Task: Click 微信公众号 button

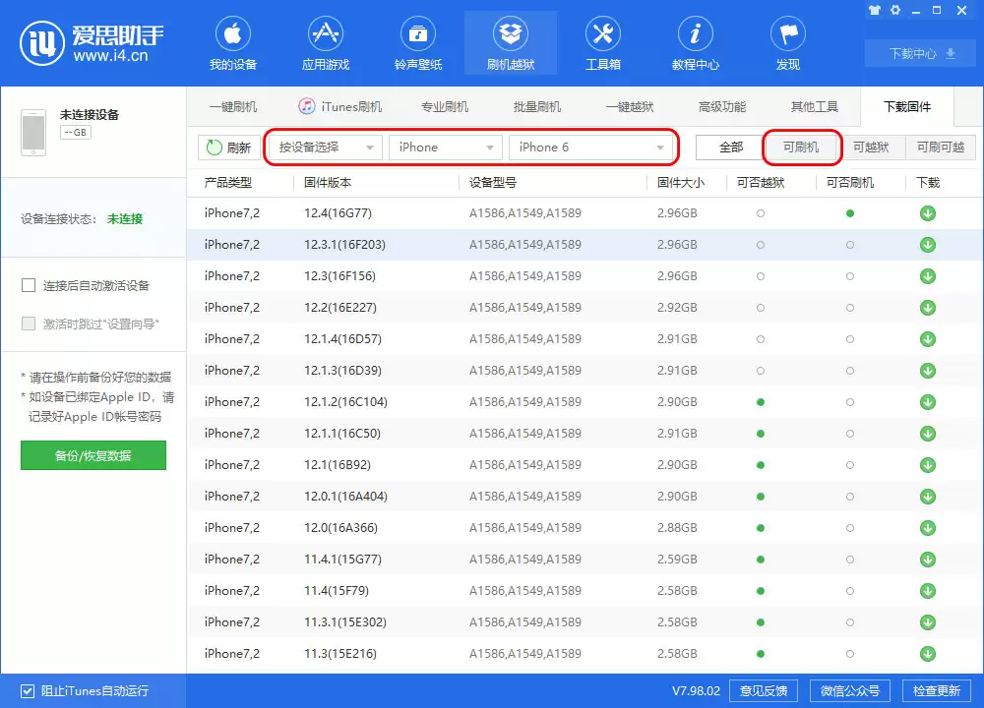Action: point(850,691)
